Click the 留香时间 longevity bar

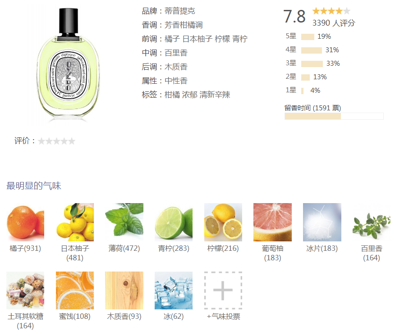pyautogui.click(x=334, y=116)
